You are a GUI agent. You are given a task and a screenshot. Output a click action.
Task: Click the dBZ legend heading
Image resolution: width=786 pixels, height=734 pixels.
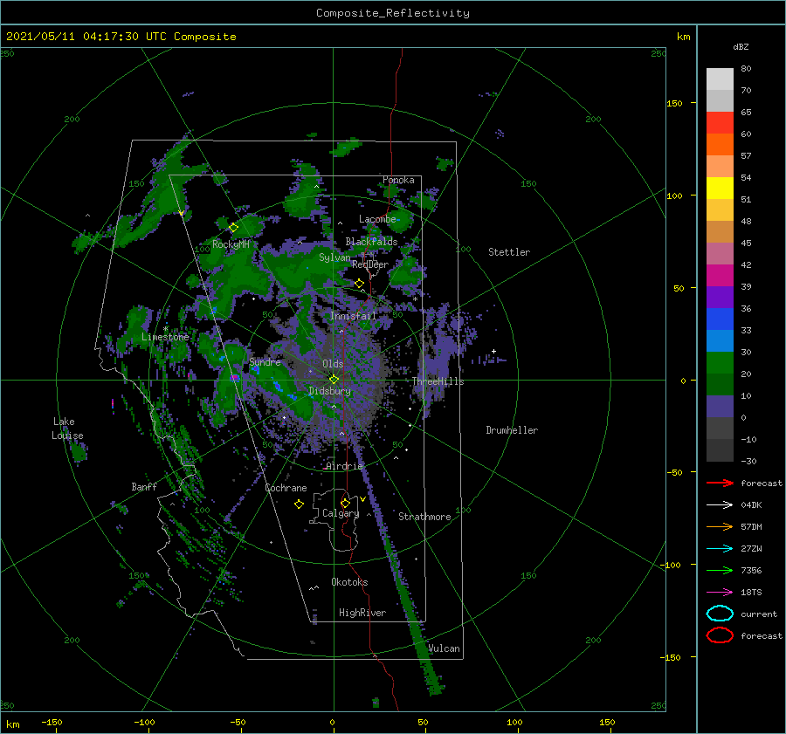tap(741, 46)
